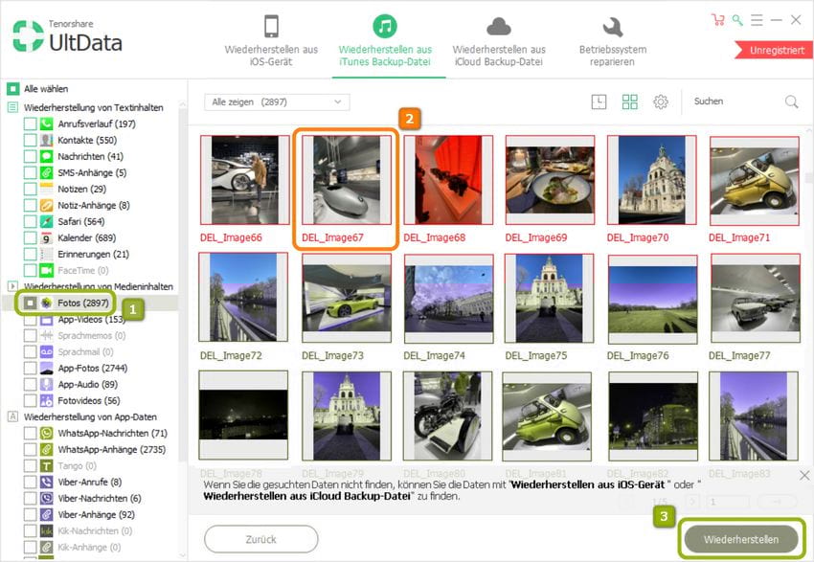Click the Sprachmemos (0) label
The image size is (814, 562).
click(92, 336)
